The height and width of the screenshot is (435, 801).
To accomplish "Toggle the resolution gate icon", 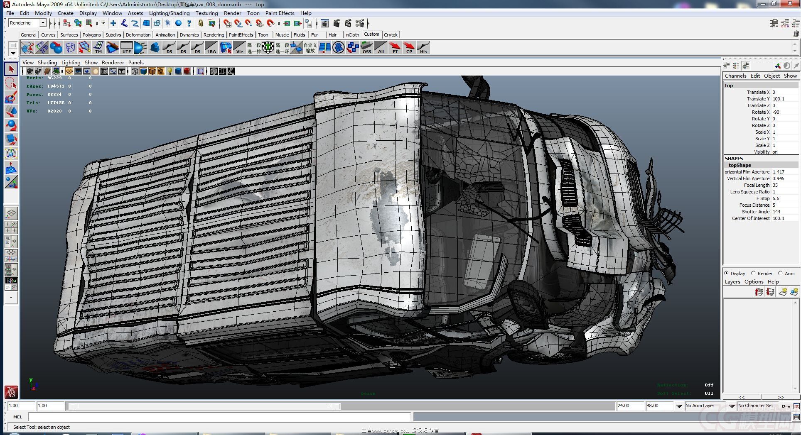I will click(x=86, y=71).
